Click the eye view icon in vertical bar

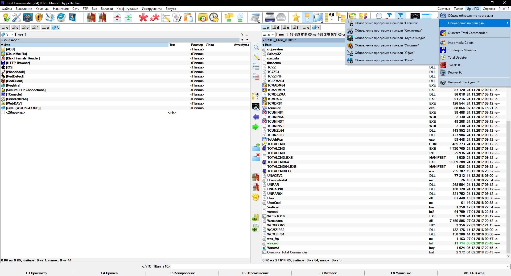(x=256, y=107)
